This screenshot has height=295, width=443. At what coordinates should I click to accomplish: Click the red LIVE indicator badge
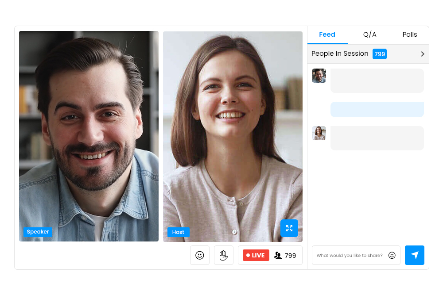256,255
